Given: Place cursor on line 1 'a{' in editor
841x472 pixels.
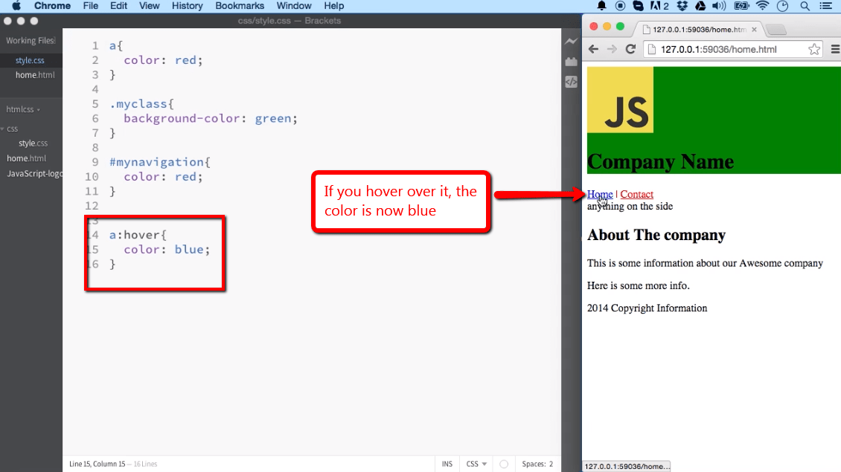Looking at the screenshot, I should click(x=116, y=46).
